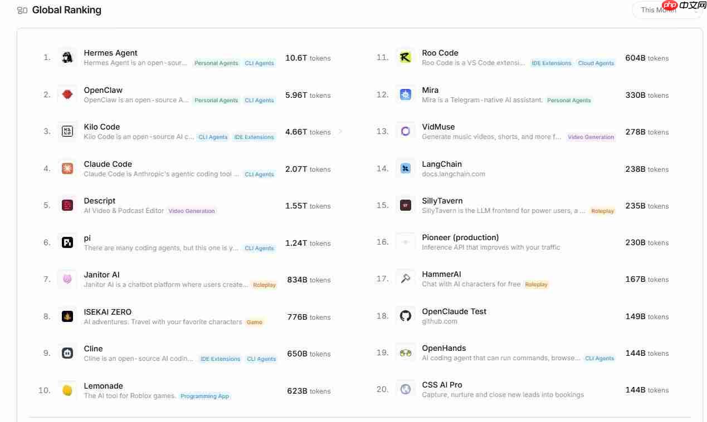Viewport: 707px width, 422px height.
Task: Click the CSS AI Pro icon
Action: 406,389
